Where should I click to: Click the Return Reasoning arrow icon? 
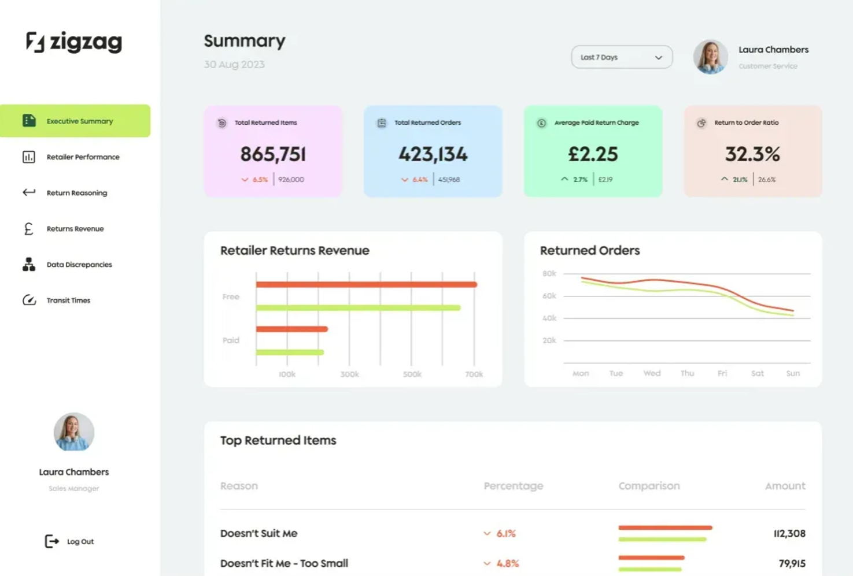pos(28,192)
